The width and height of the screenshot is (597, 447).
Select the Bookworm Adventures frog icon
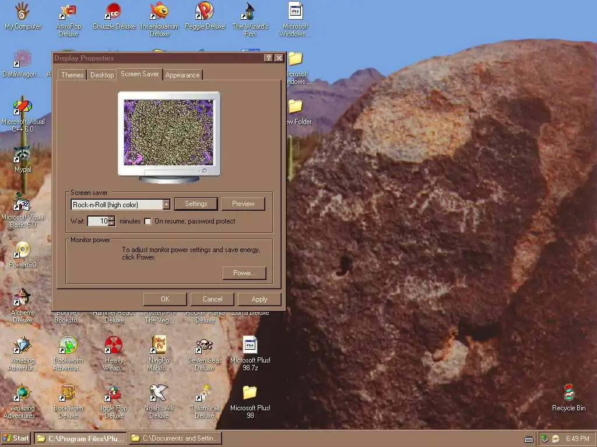tap(68, 346)
